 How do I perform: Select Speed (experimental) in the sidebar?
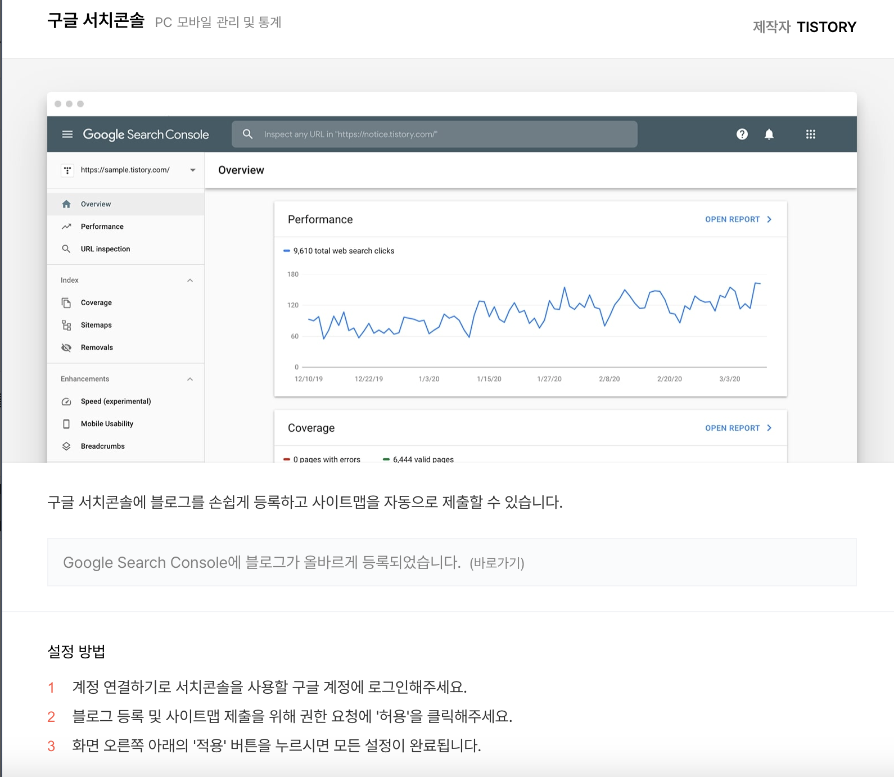(x=126, y=401)
